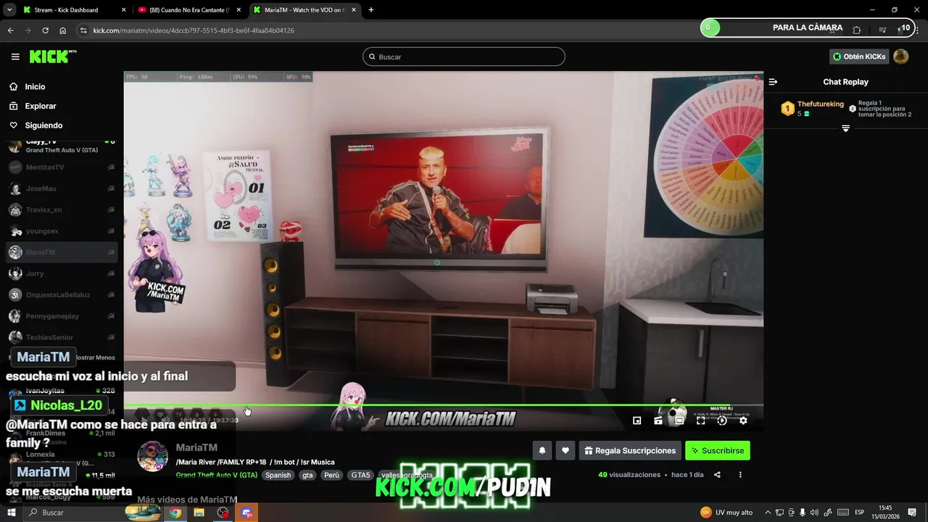Image resolution: width=928 pixels, height=522 pixels.
Task: Toggle notification bell for MariaTM
Action: click(542, 450)
